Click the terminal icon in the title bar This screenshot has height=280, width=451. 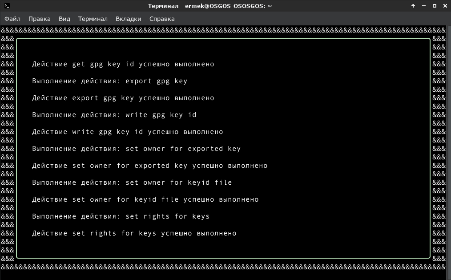(x=7, y=6)
